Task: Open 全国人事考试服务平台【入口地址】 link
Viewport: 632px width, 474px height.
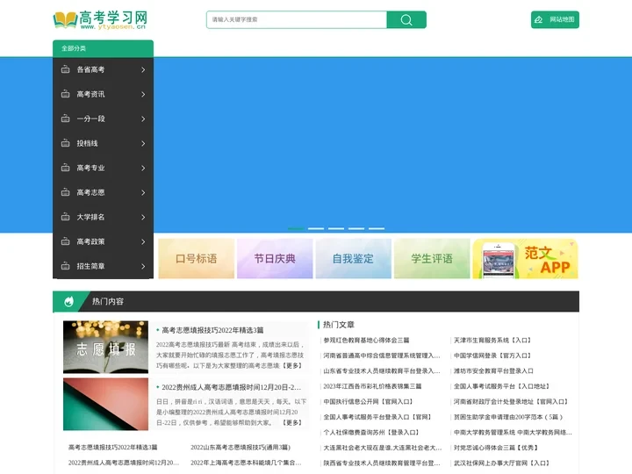Action: pos(502,386)
